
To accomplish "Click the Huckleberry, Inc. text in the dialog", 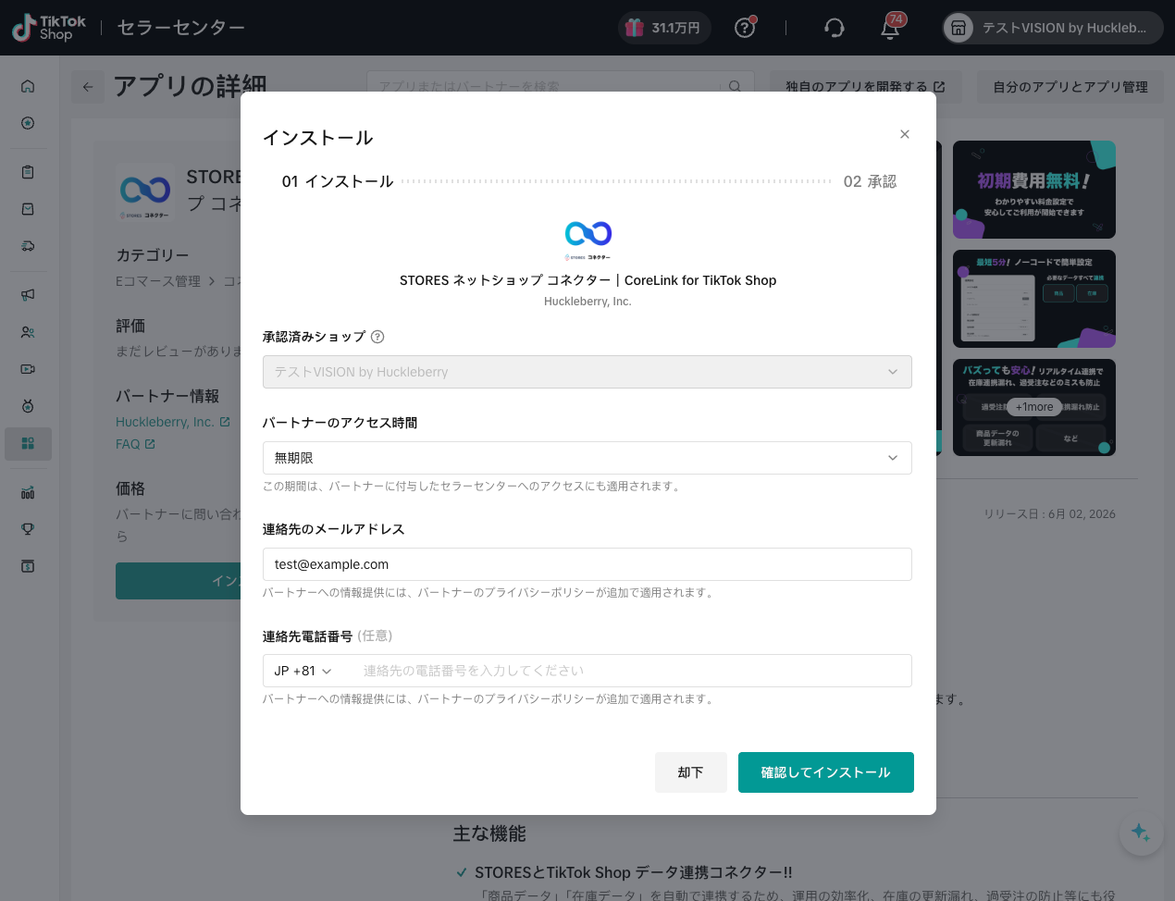I will click(x=587, y=302).
